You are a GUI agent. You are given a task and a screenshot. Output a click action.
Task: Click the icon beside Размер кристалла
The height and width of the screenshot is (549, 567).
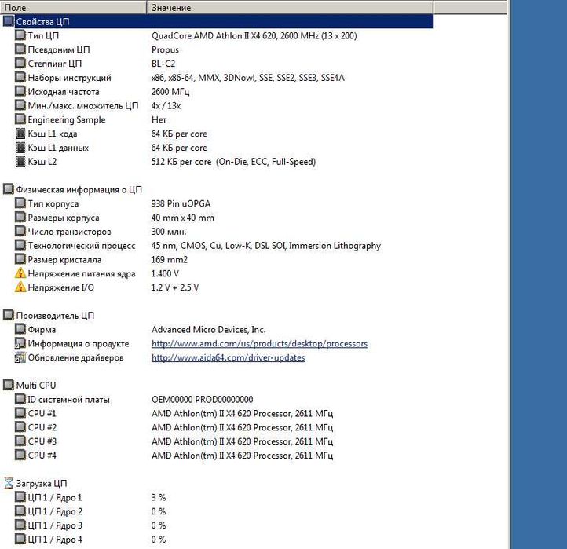tap(20, 259)
